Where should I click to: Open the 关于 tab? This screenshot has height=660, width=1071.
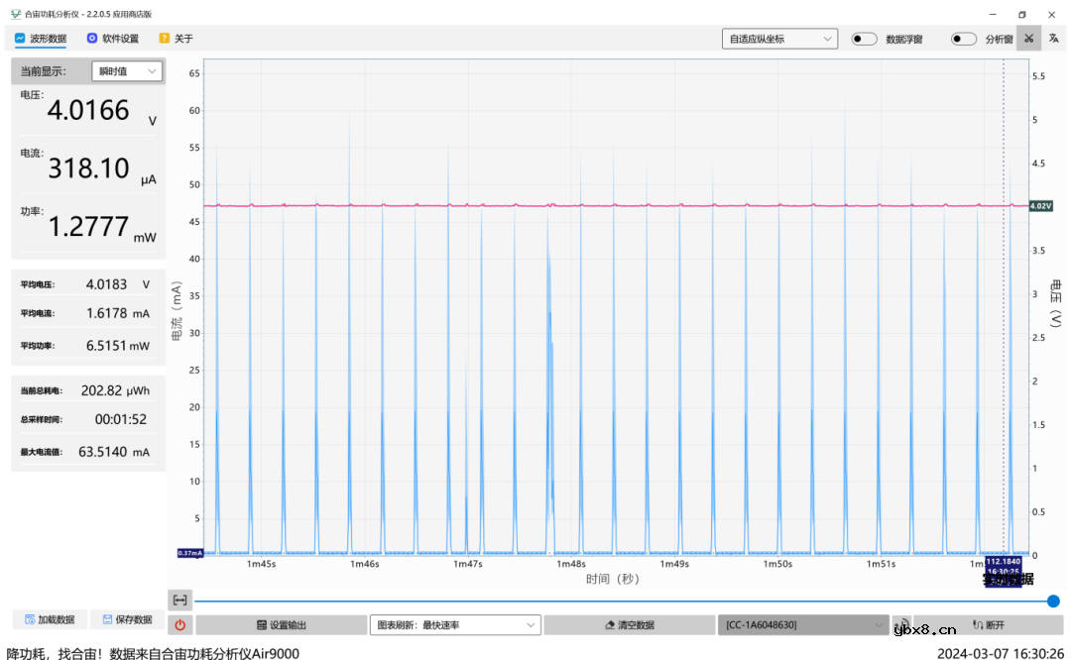coord(176,39)
